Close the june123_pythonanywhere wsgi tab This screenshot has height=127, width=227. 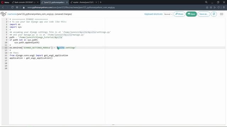click(x=67, y=2)
